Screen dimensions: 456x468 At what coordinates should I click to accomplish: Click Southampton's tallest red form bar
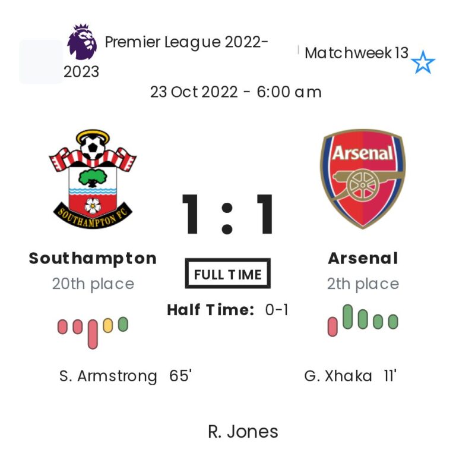pyautogui.click(x=93, y=334)
